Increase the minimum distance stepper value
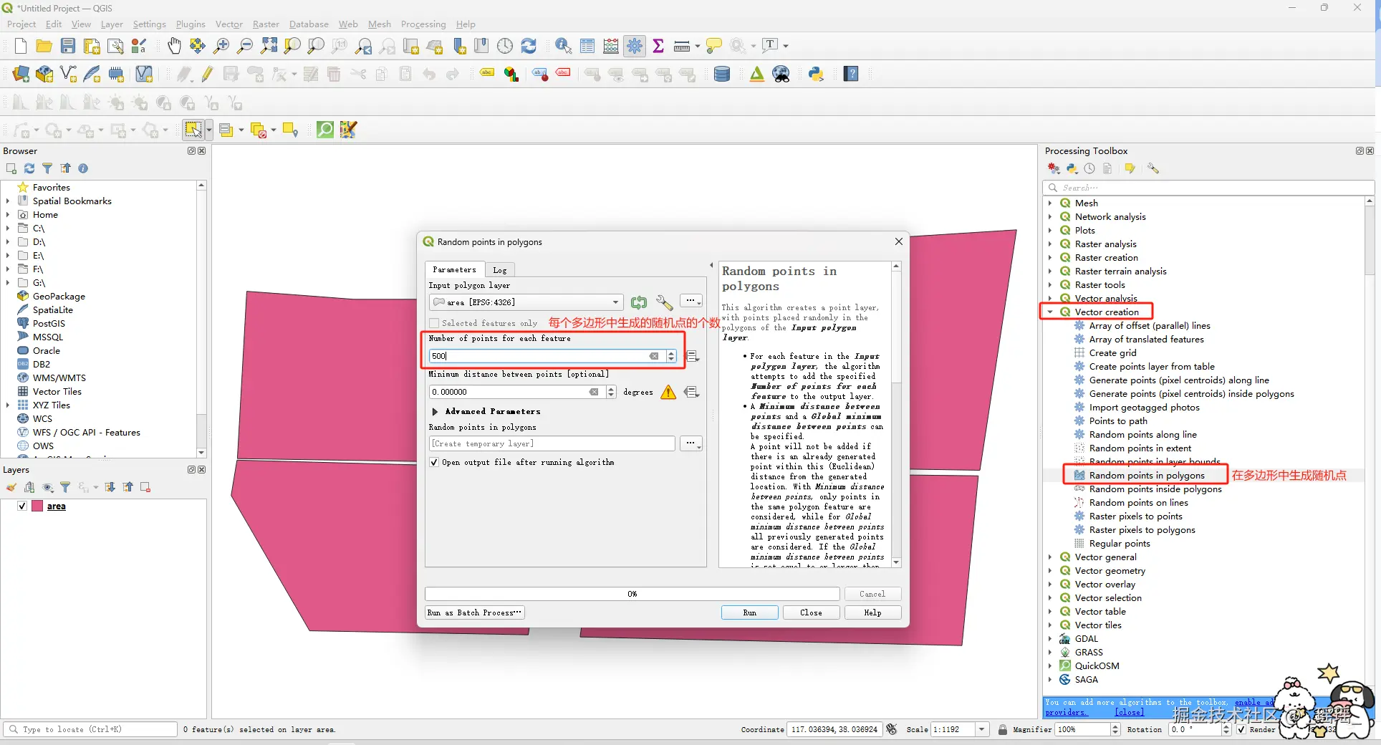The height and width of the screenshot is (745, 1381). click(x=611, y=389)
